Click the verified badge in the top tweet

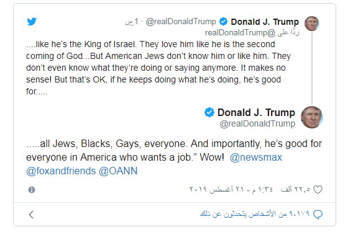(223, 22)
